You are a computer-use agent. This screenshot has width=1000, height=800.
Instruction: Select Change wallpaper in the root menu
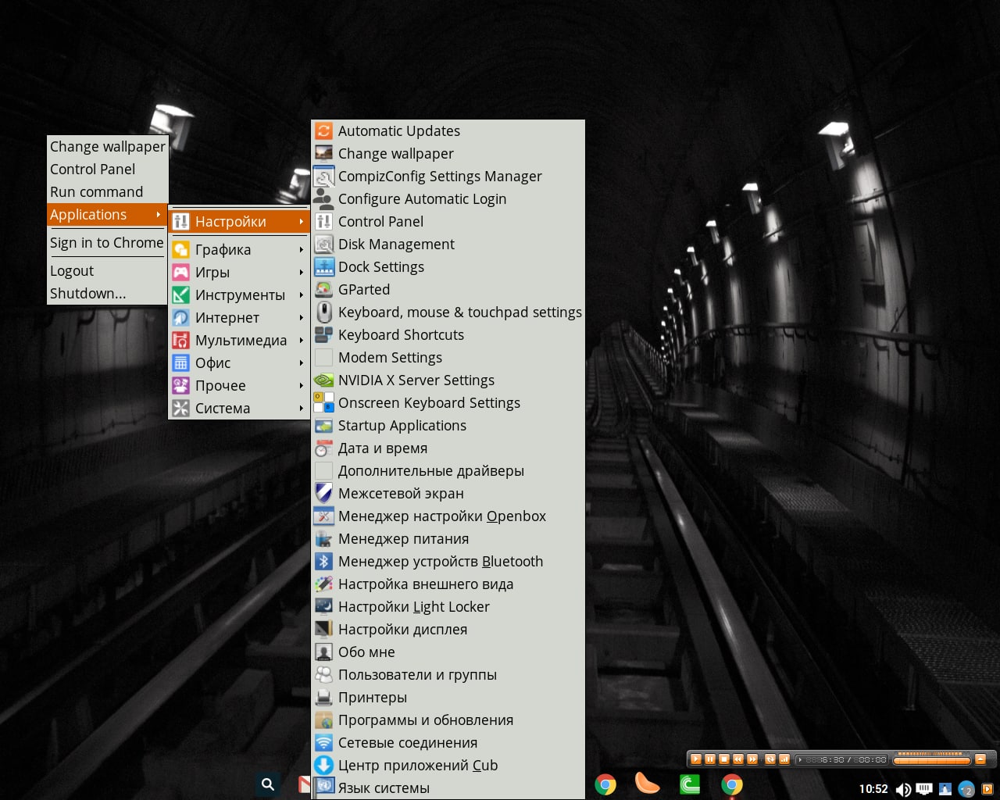click(x=107, y=147)
